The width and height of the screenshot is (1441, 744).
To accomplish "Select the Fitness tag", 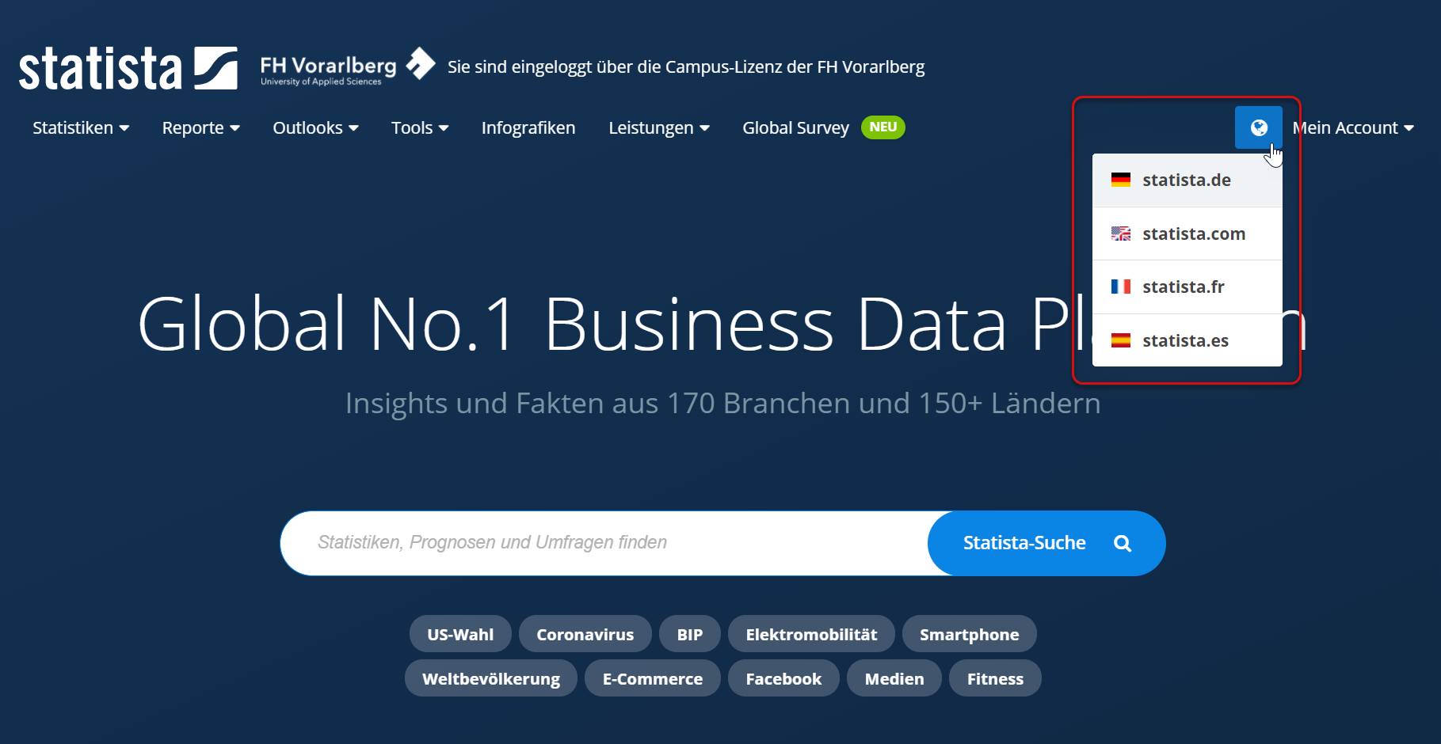I will point(995,678).
